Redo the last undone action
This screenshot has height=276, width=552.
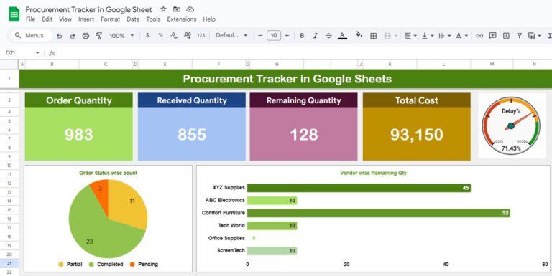(73, 35)
